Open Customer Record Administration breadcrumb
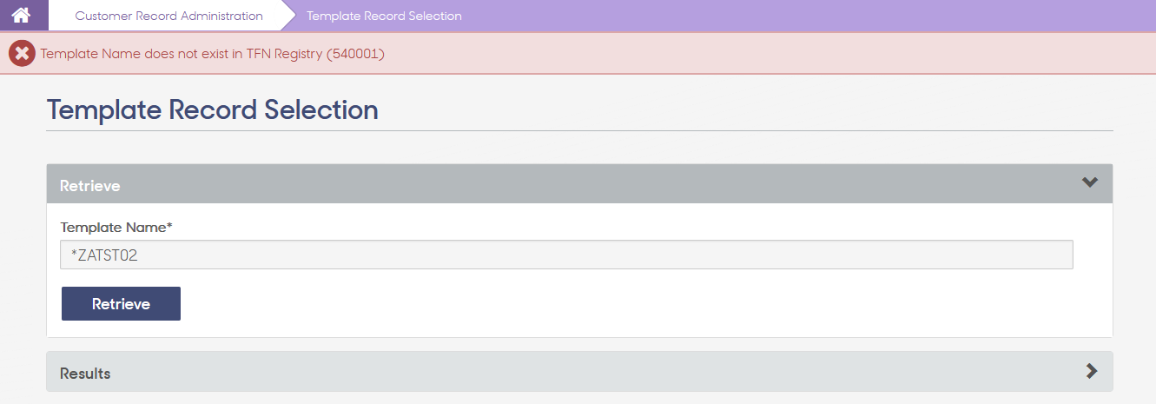Image resolution: width=1156 pixels, height=404 pixels. [x=168, y=16]
